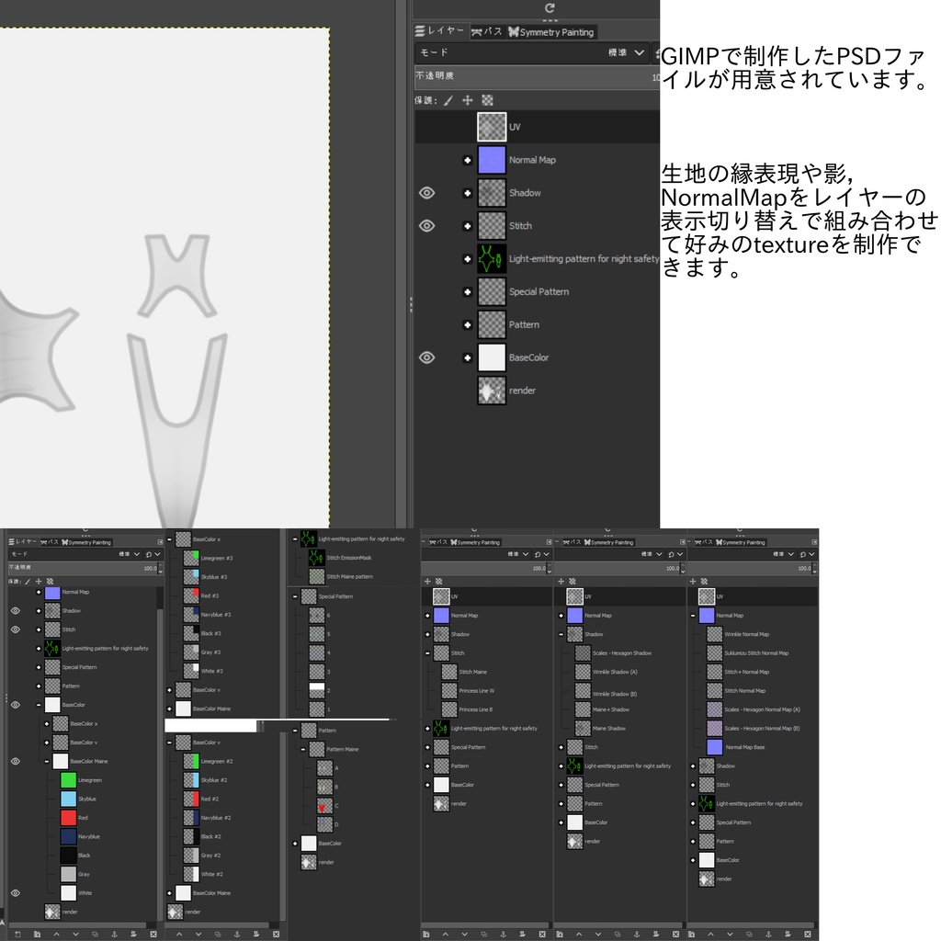Hide the Stitch layer in the large layers panel
This screenshot has height=941, width=941.
tap(426, 226)
